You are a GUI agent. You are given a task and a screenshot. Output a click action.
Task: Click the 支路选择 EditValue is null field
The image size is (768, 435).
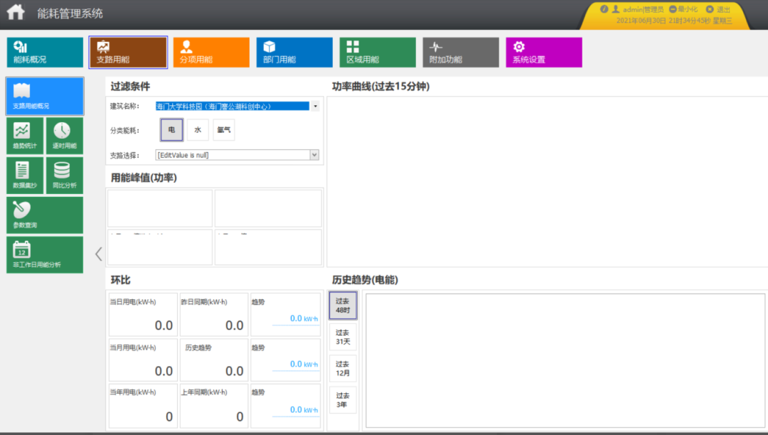pyautogui.click(x=233, y=155)
